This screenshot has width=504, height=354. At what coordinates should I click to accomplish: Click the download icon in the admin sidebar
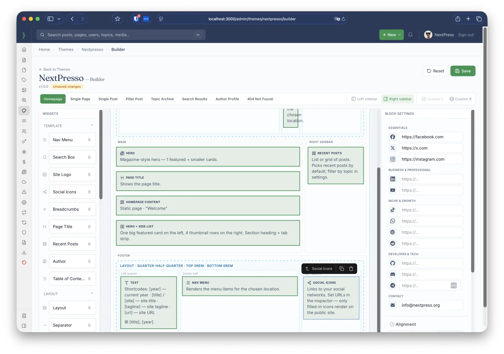tap(24, 252)
